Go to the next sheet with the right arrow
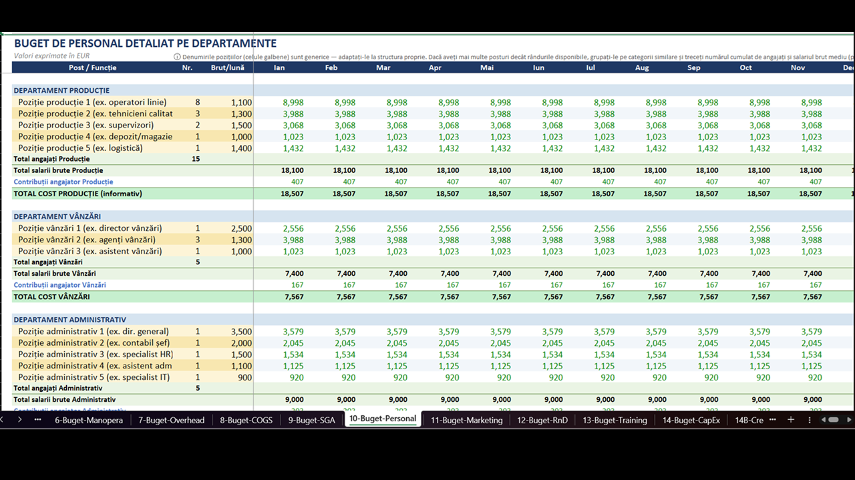 [19, 420]
